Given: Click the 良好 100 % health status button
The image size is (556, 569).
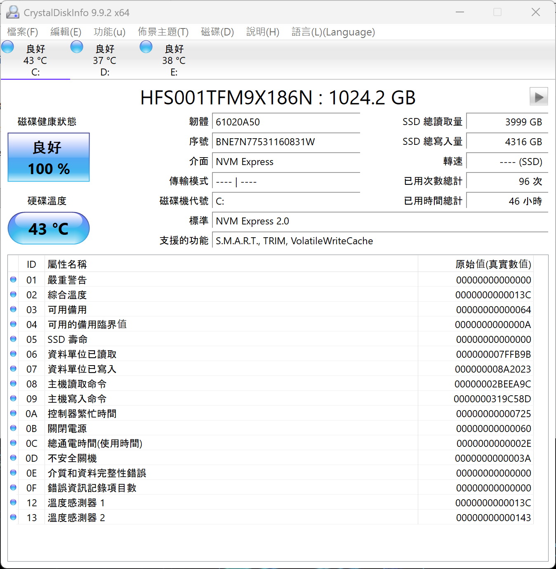Looking at the screenshot, I should tap(49, 157).
